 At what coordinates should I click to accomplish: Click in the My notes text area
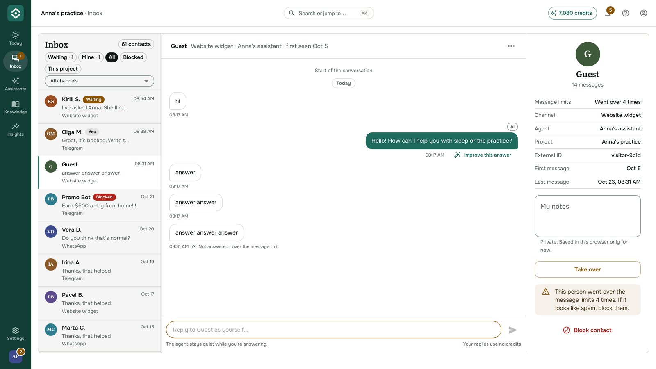[x=588, y=216]
